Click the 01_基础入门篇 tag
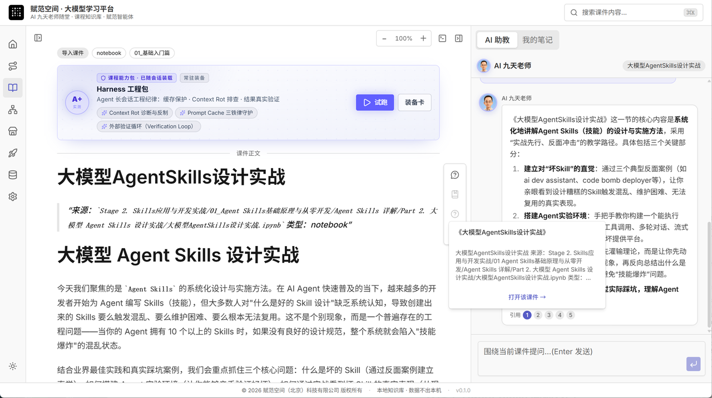The height and width of the screenshot is (398, 712). [152, 53]
